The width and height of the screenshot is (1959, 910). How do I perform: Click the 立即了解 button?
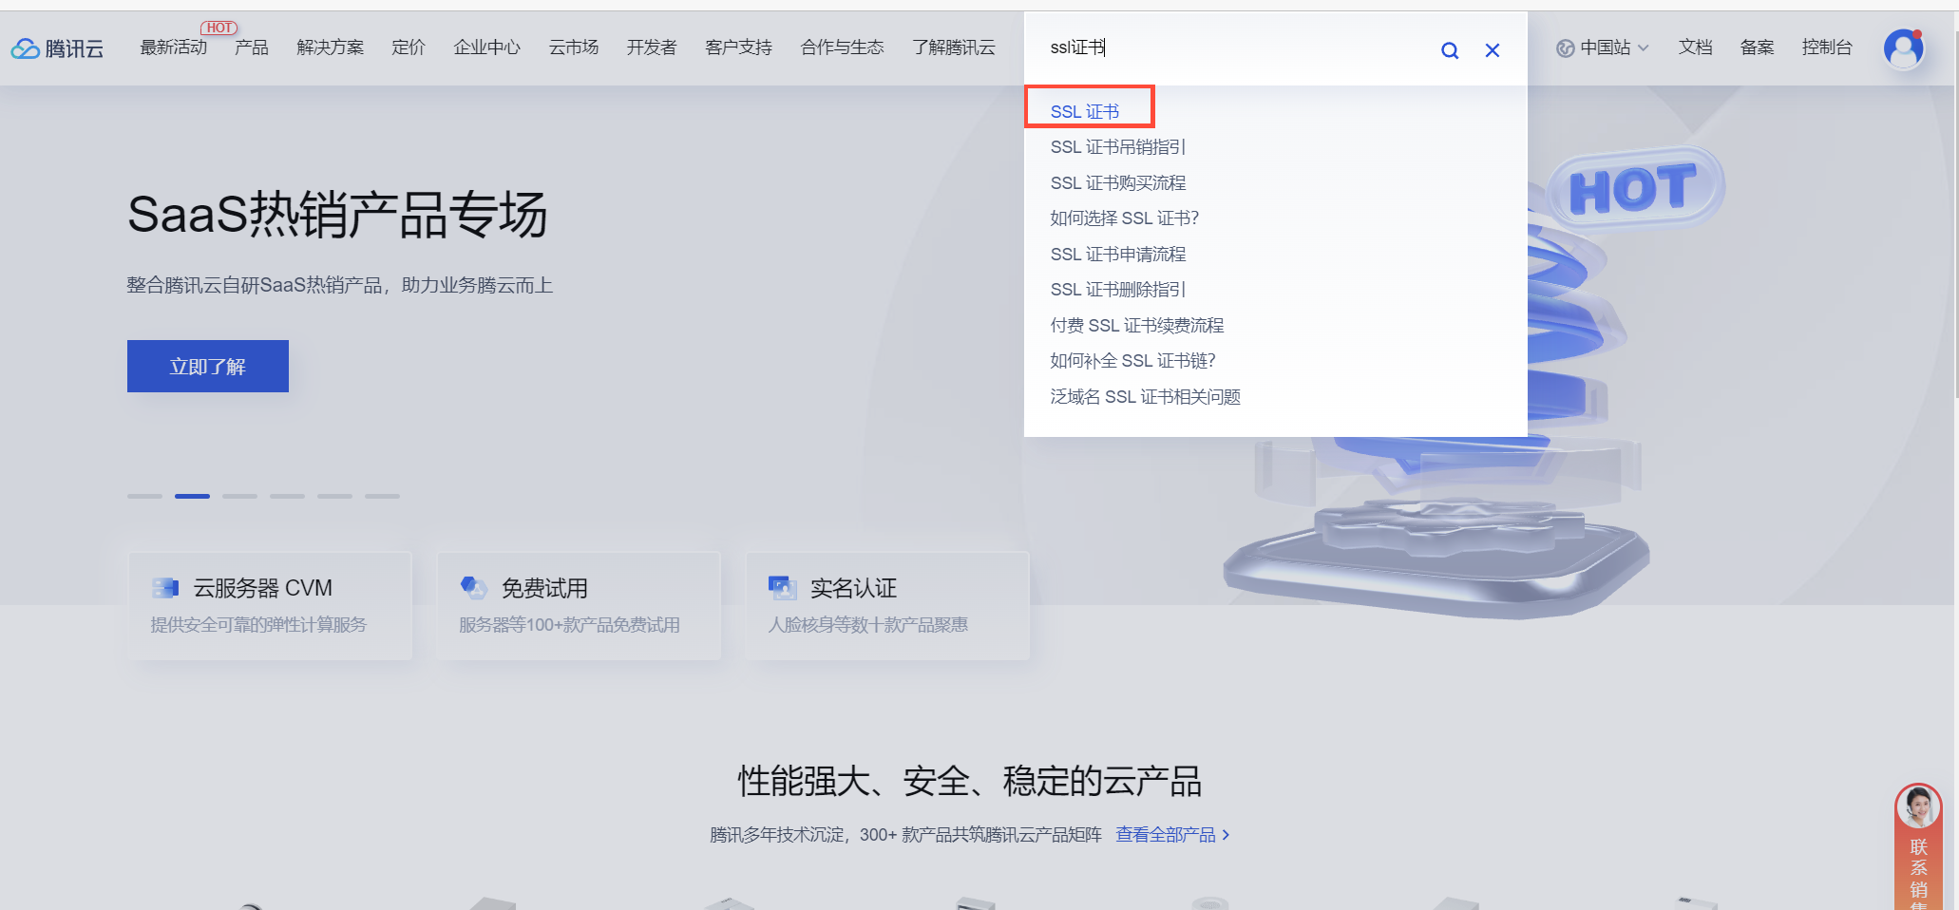208,366
